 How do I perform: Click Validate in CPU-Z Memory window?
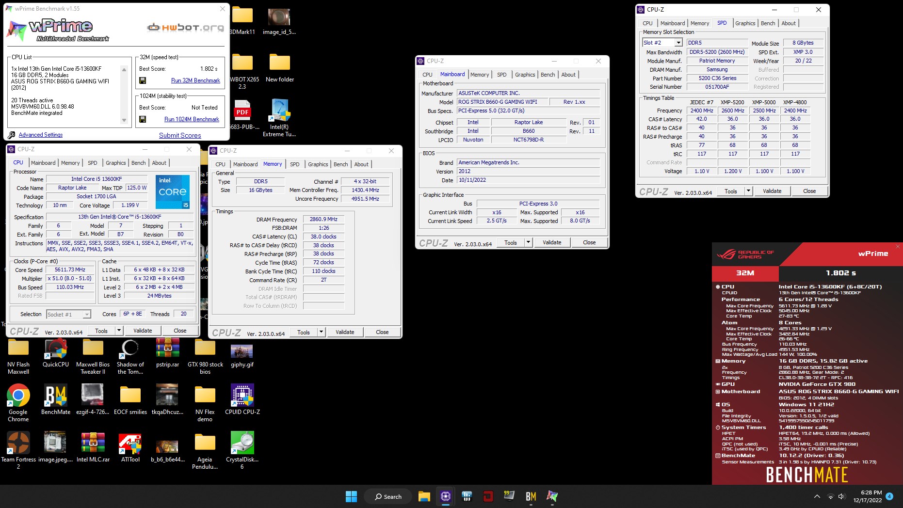click(x=345, y=332)
